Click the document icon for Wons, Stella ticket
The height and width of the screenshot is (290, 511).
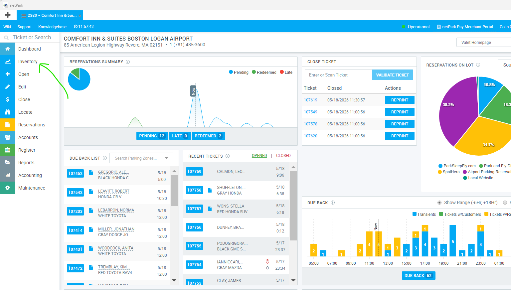tap(210, 209)
